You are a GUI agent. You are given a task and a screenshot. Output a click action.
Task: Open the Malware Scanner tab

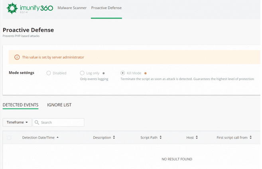(x=72, y=8)
